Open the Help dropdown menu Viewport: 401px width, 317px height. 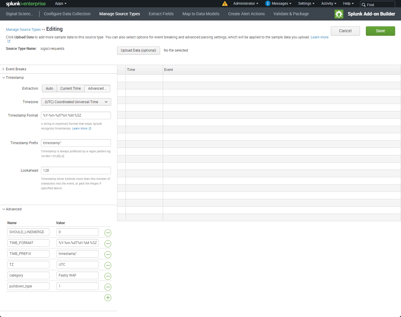click(348, 4)
